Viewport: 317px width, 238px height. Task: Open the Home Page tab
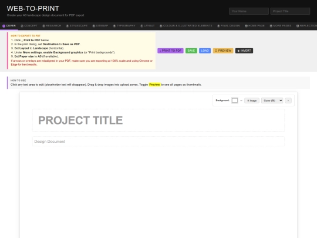[255, 26]
